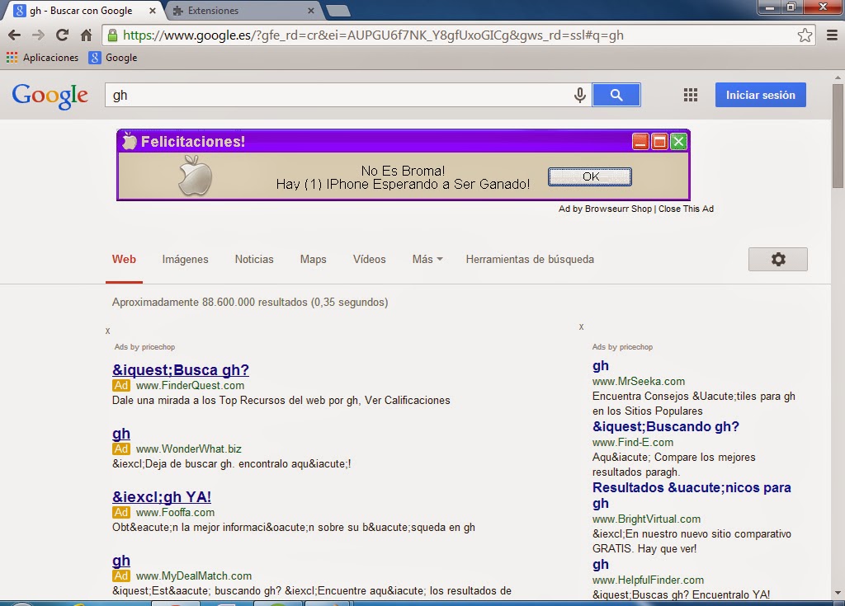The image size is (845, 606).
Task: Click the apple image in the ad
Action: 195,175
